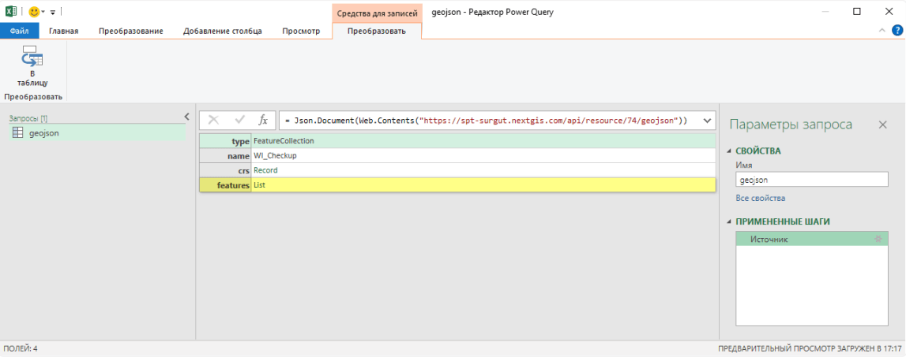Switch to the Добавление столбца tab
The height and width of the screenshot is (357, 906).
[x=223, y=31]
